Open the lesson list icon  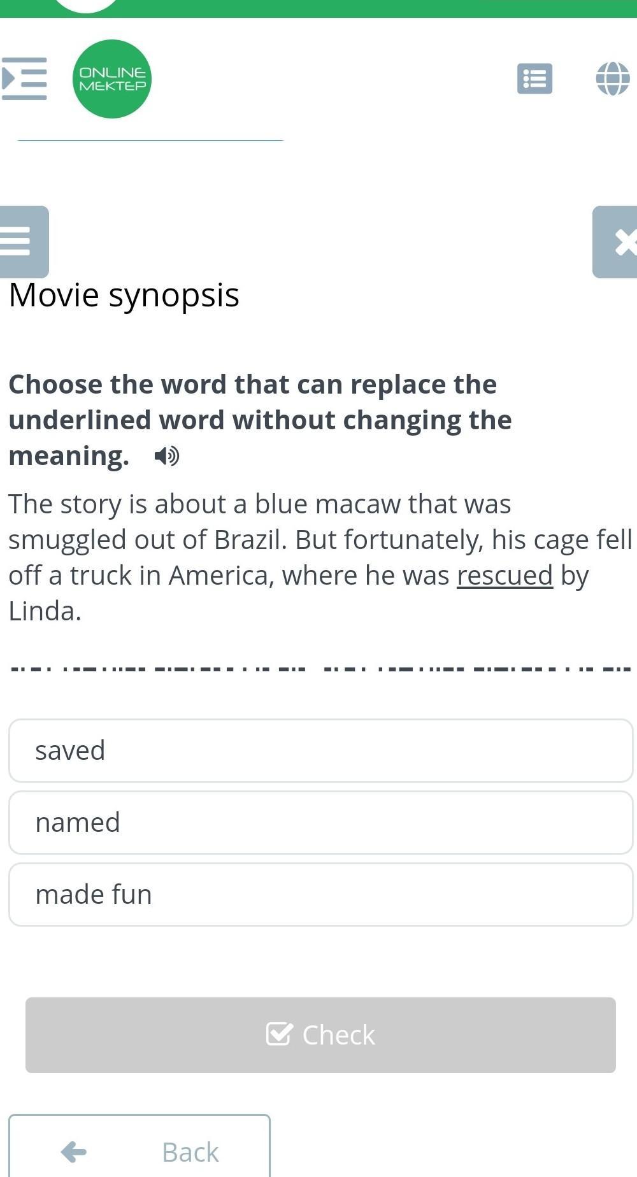pos(534,79)
